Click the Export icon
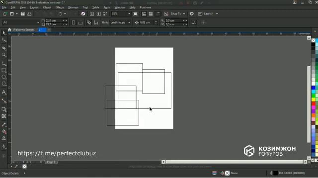318x178 pixels. [x=98, y=14]
